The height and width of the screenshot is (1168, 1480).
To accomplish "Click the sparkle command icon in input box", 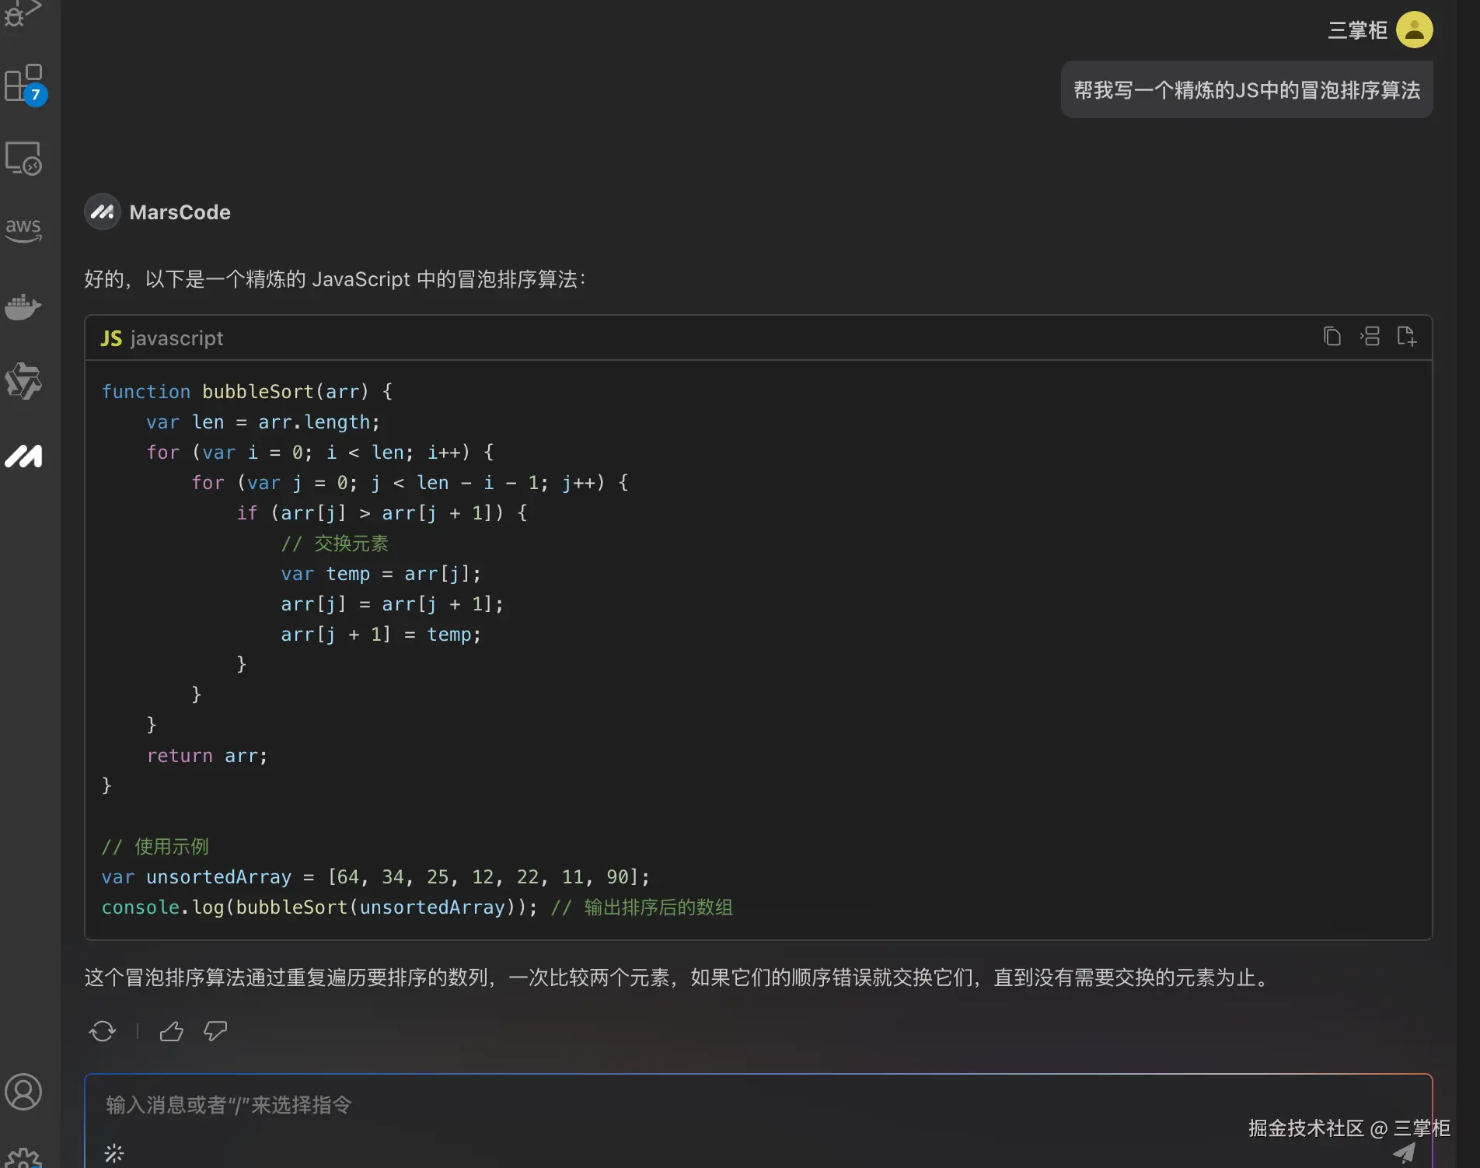I will (114, 1153).
